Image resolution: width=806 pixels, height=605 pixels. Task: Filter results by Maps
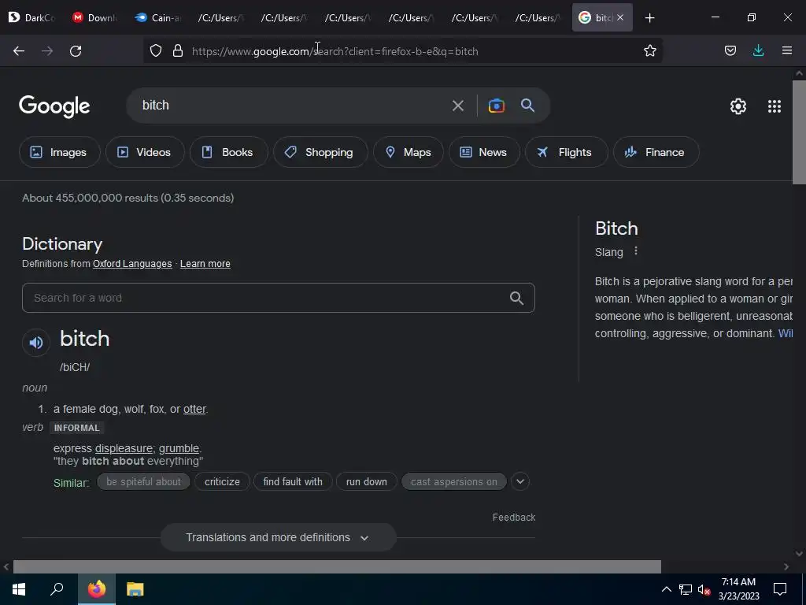tap(409, 152)
